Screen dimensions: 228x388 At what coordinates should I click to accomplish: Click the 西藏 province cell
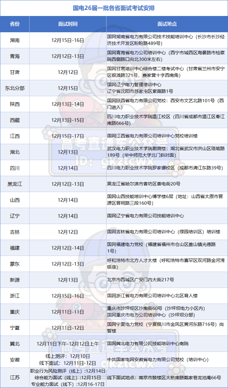tap(15, 120)
